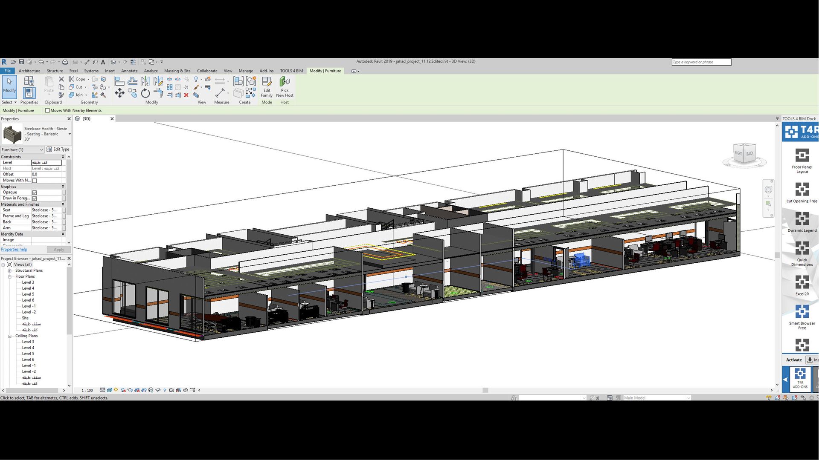Toggle Draw in Foreground checkbox

35,198
